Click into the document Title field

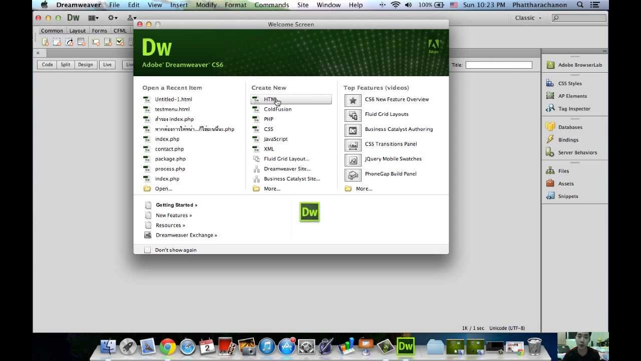point(499,65)
